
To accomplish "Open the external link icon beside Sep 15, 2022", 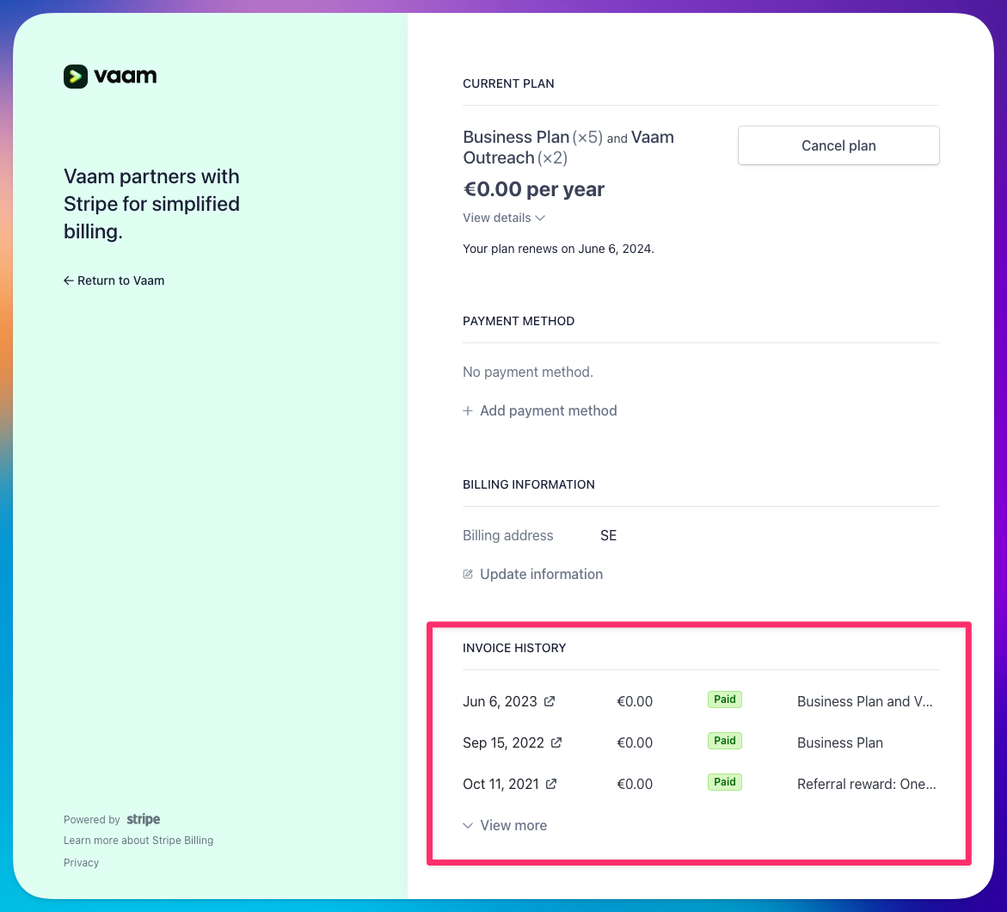I will (x=556, y=743).
